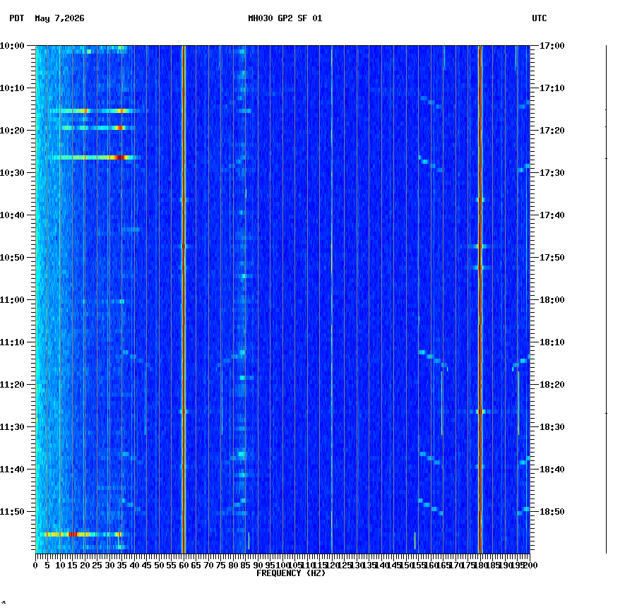Select the 11:40 PDT time label
Viewport: 637px width, 610px height.
tap(12, 470)
